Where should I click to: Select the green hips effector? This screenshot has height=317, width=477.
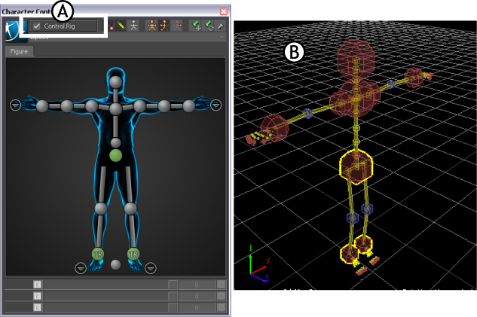tap(115, 156)
